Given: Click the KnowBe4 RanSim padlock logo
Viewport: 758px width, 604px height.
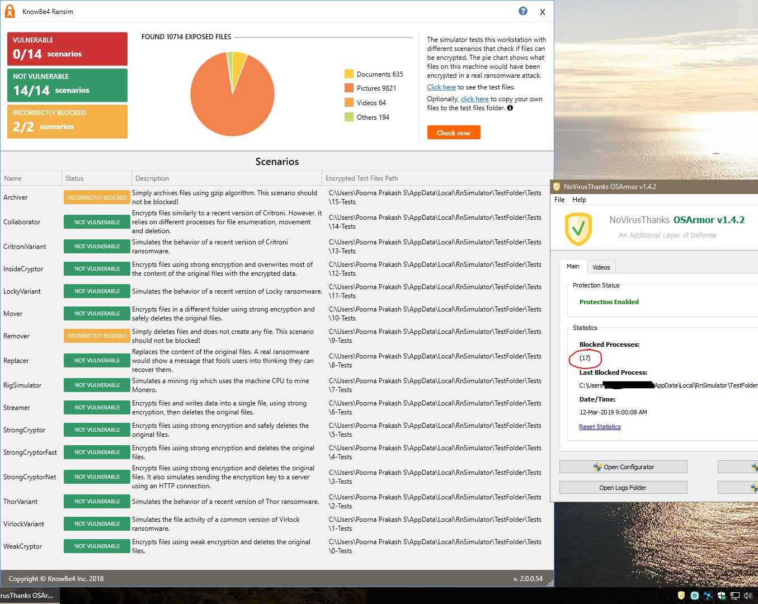Looking at the screenshot, I should 10,11.
